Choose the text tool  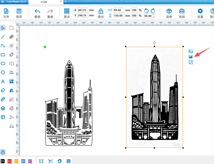pyautogui.click(x=3, y=81)
